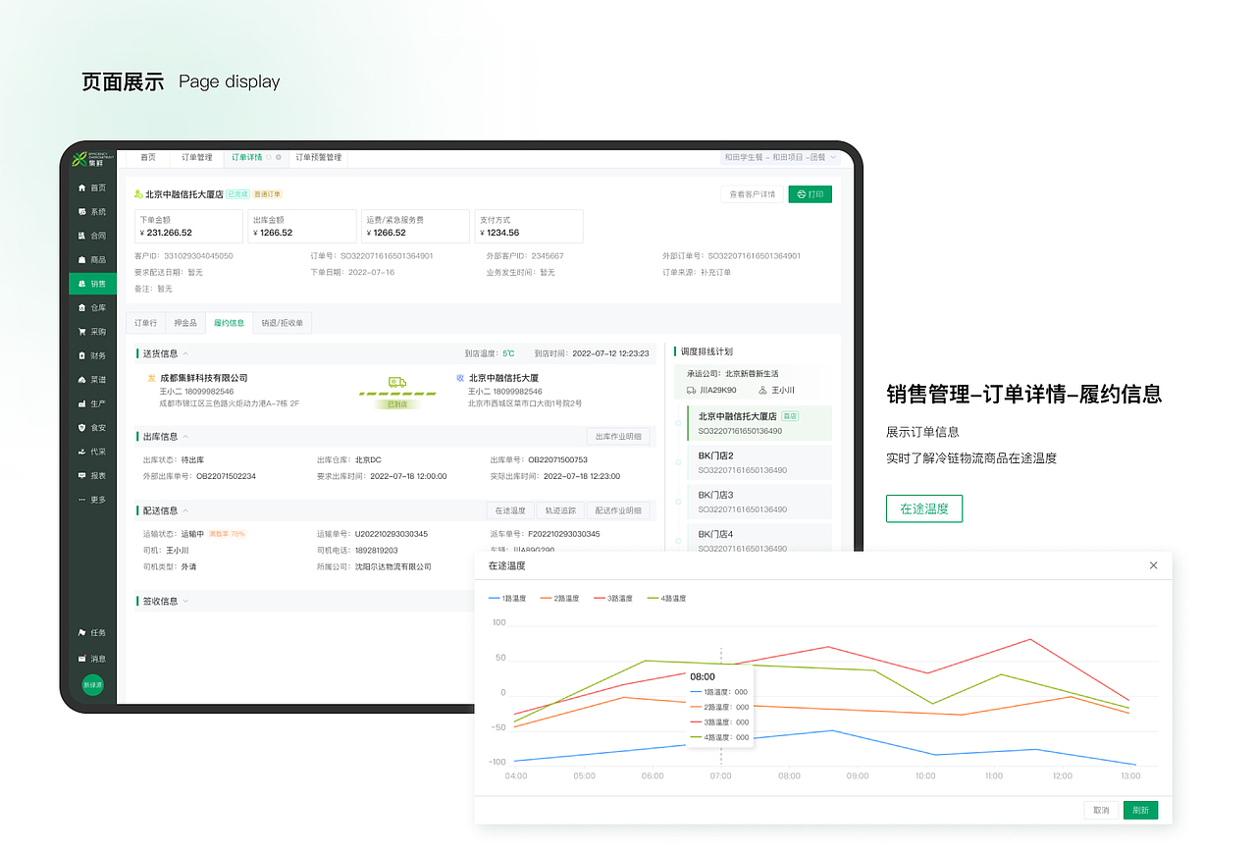Screen dimensions: 1256x855
Task: Open the 消息 messages panel
Action: tap(93, 658)
